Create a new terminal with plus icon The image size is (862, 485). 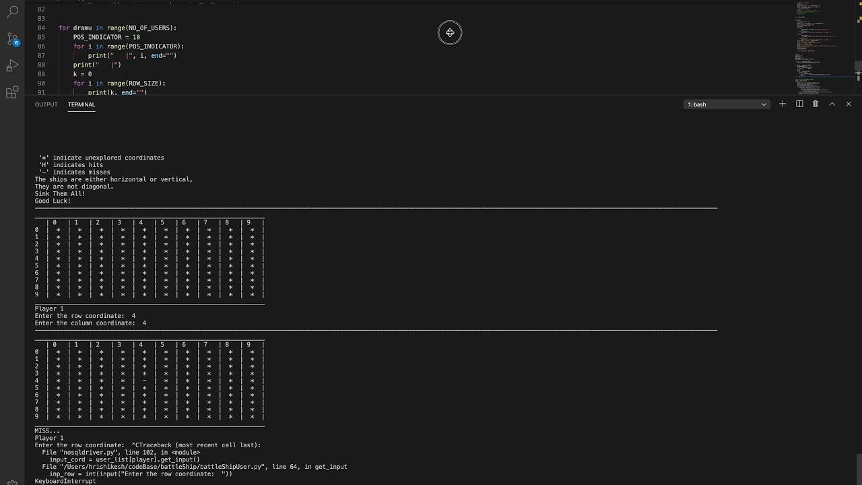point(783,104)
